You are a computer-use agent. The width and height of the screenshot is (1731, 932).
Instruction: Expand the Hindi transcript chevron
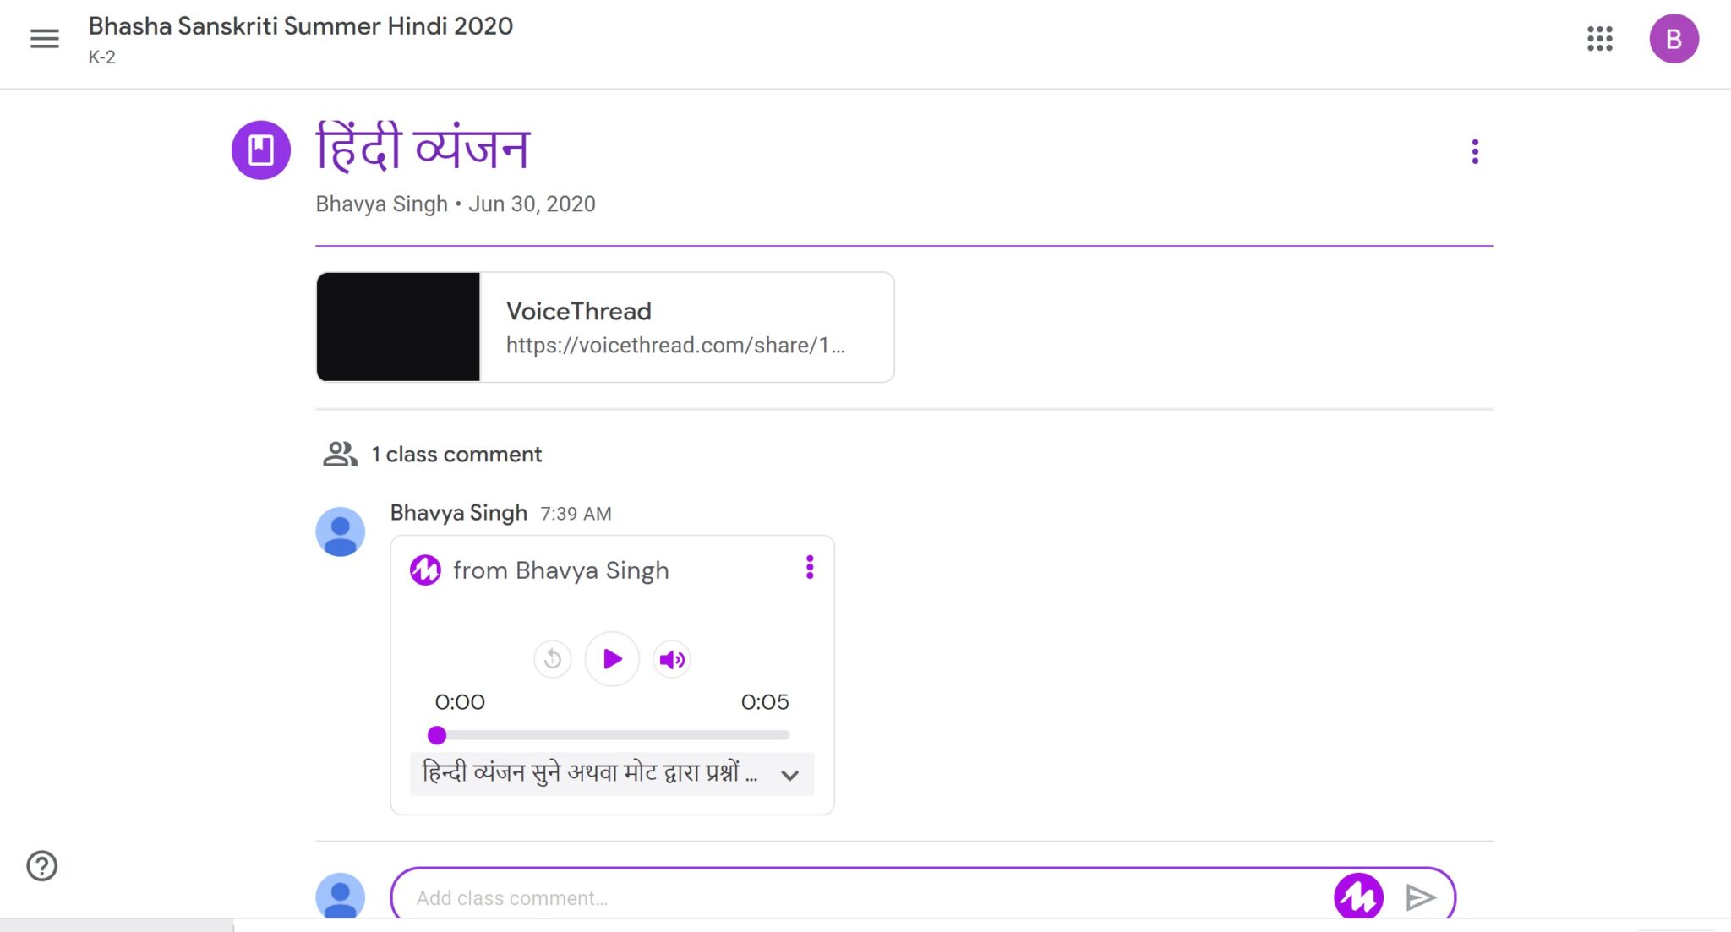(789, 775)
